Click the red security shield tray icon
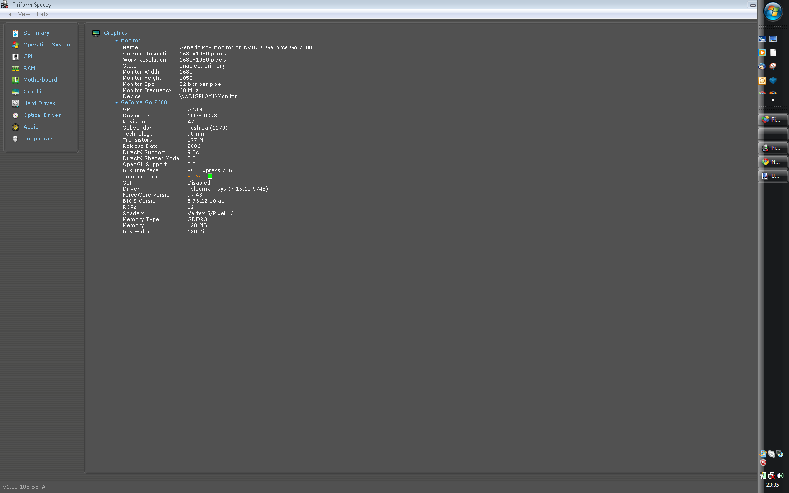Image resolution: width=789 pixels, height=493 pixels. pos(763,462)
